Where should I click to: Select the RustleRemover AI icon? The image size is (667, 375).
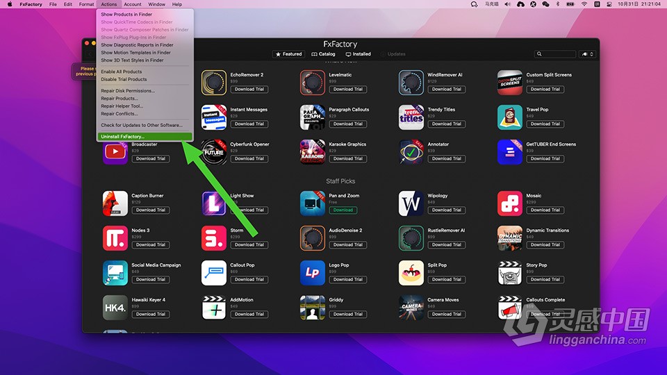411,238
